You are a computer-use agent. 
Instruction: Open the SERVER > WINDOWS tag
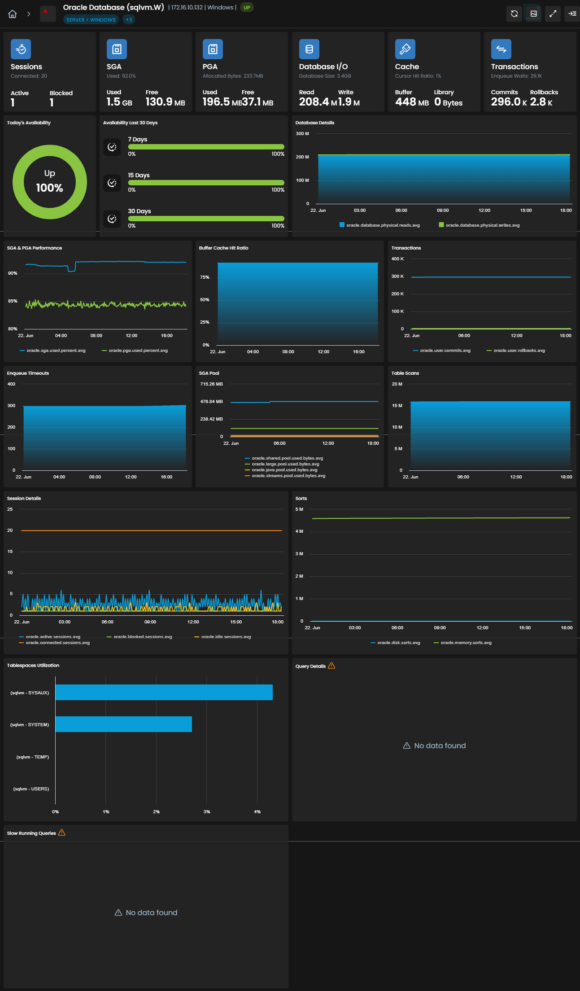[91, 20]
